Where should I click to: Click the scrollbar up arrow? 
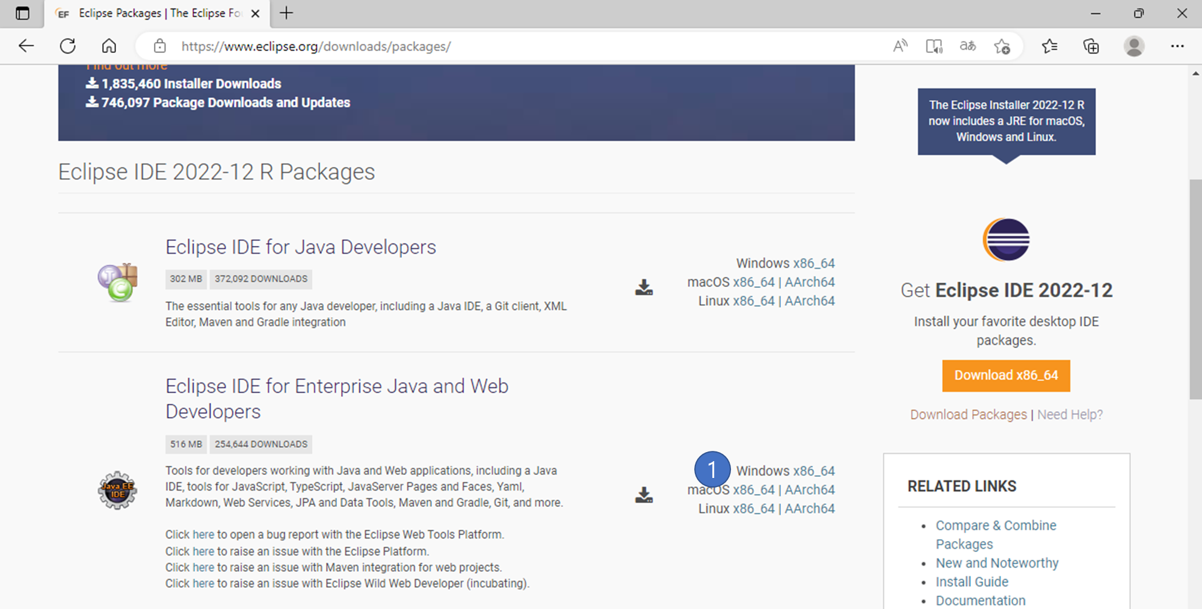[x=1195, y=73]
